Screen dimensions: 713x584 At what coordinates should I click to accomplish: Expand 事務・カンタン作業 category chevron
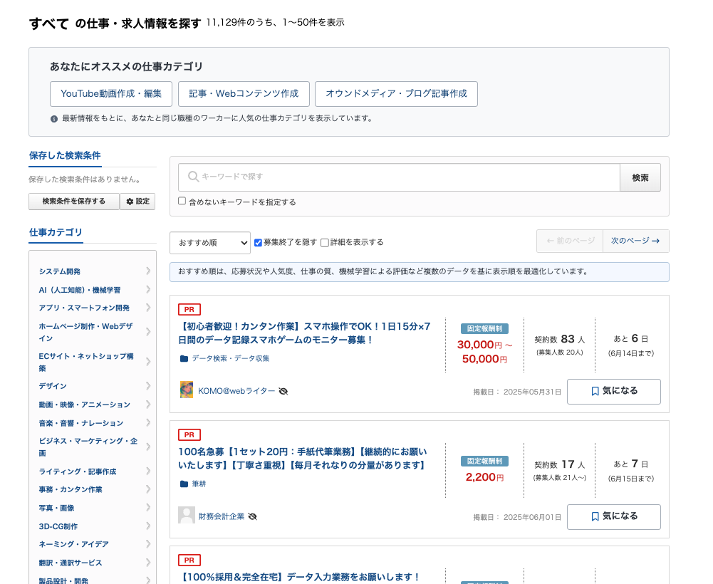[x=148, y=489]
